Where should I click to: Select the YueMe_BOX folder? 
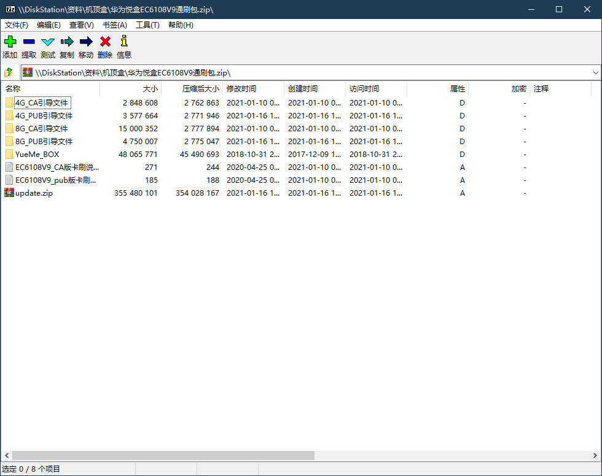(37, 154)
